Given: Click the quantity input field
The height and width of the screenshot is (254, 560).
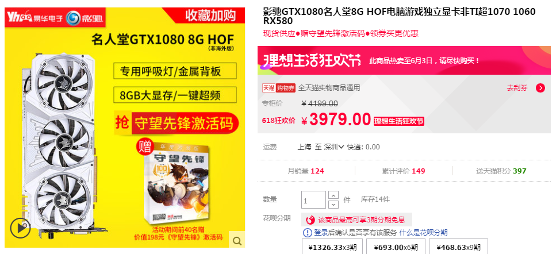Looking at the screenshot, I should pos(313,200).
